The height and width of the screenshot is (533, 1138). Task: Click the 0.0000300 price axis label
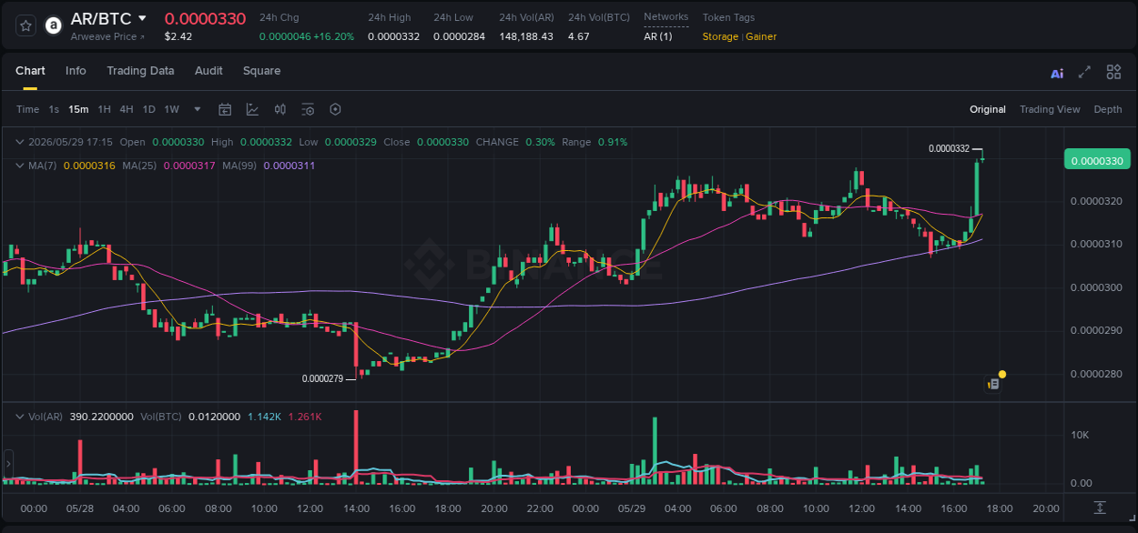point(1096,287)
